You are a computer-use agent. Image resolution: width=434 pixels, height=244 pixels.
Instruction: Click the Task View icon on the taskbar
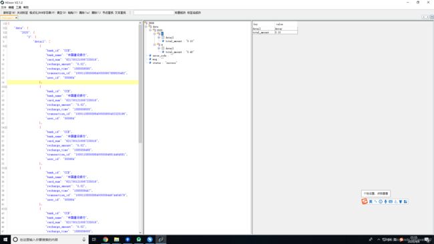pyautogui.click(x=94, y=239)
